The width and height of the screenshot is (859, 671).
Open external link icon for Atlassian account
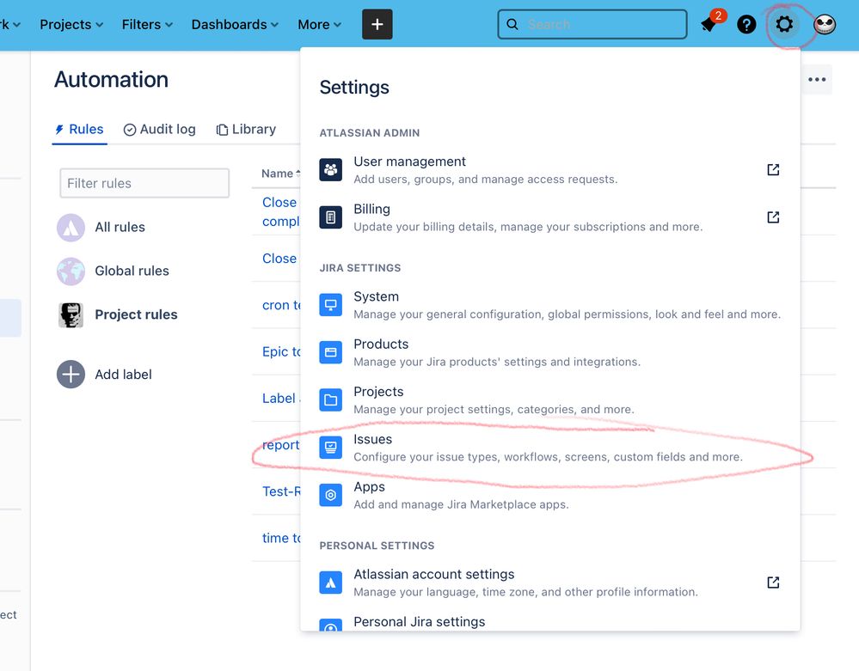tap(773, 583)
